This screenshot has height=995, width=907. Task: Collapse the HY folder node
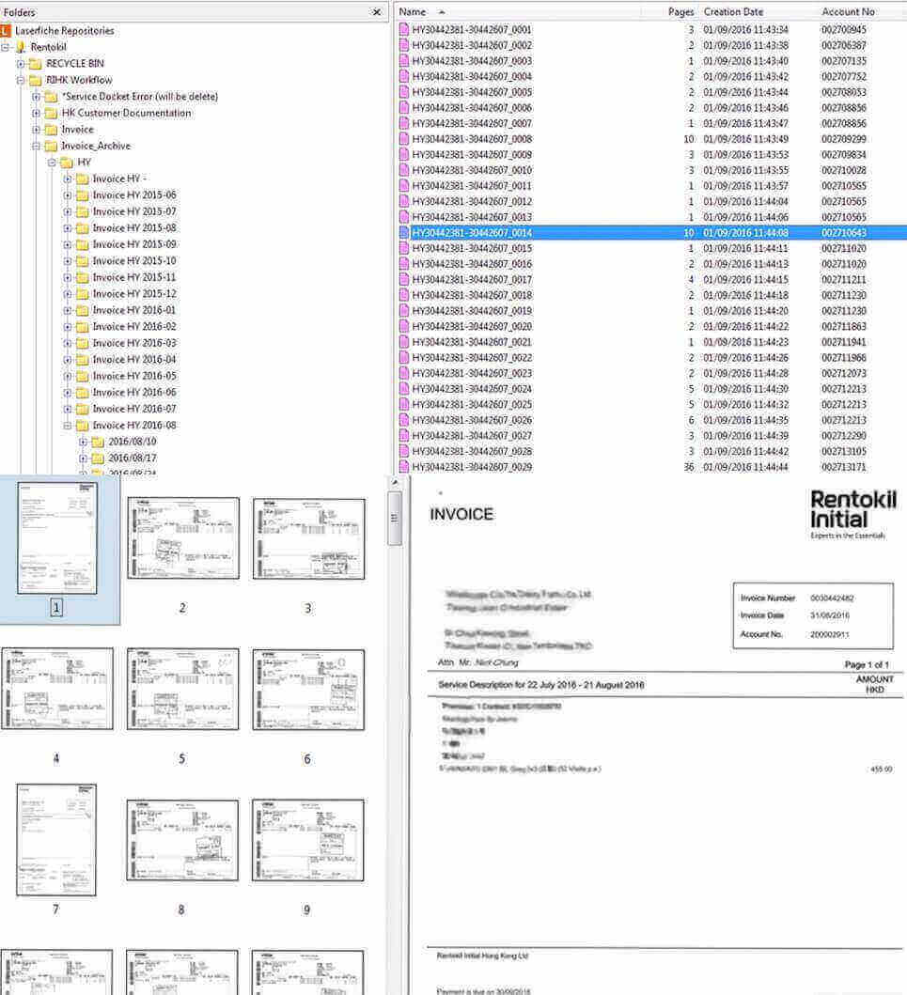point(52,163)
